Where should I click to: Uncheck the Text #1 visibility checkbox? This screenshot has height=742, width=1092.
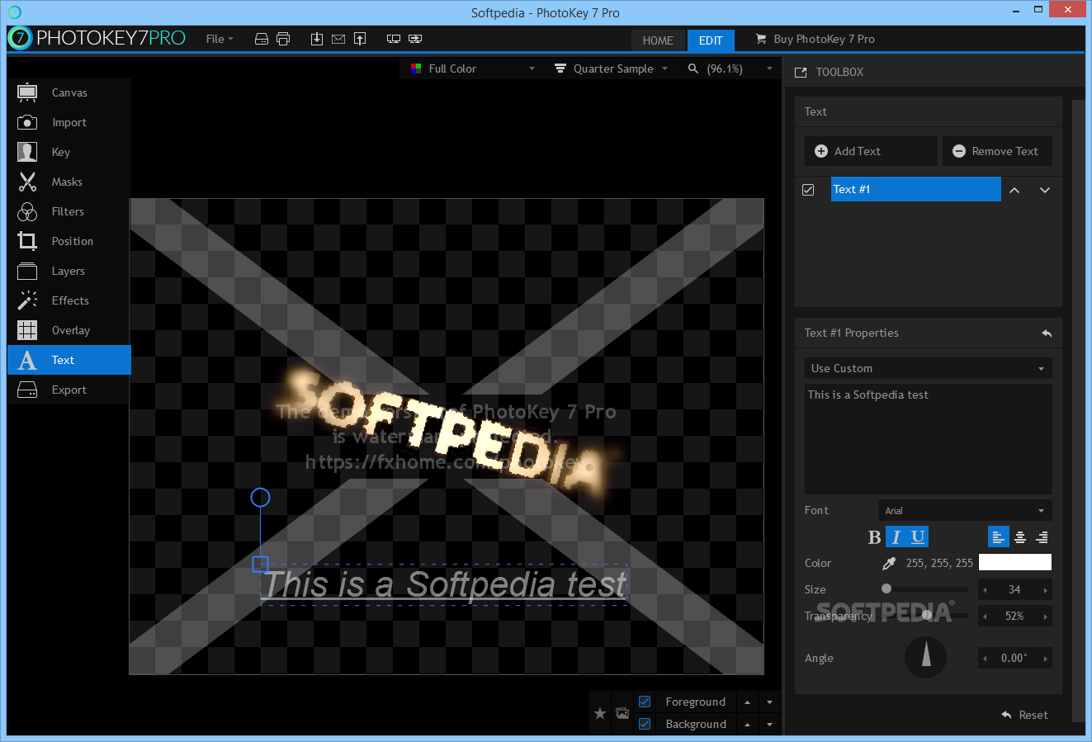click(808, 190)
